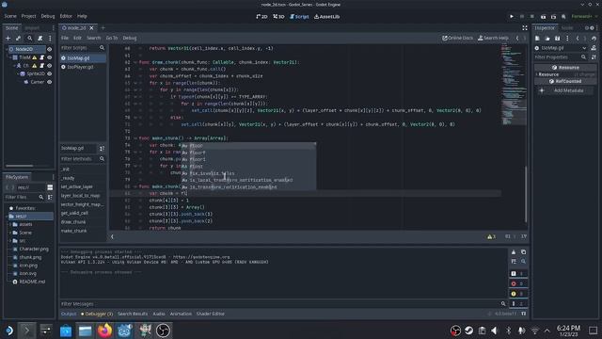
Task: Create a new resource in Inspector
Action: [x=537, y=38]
